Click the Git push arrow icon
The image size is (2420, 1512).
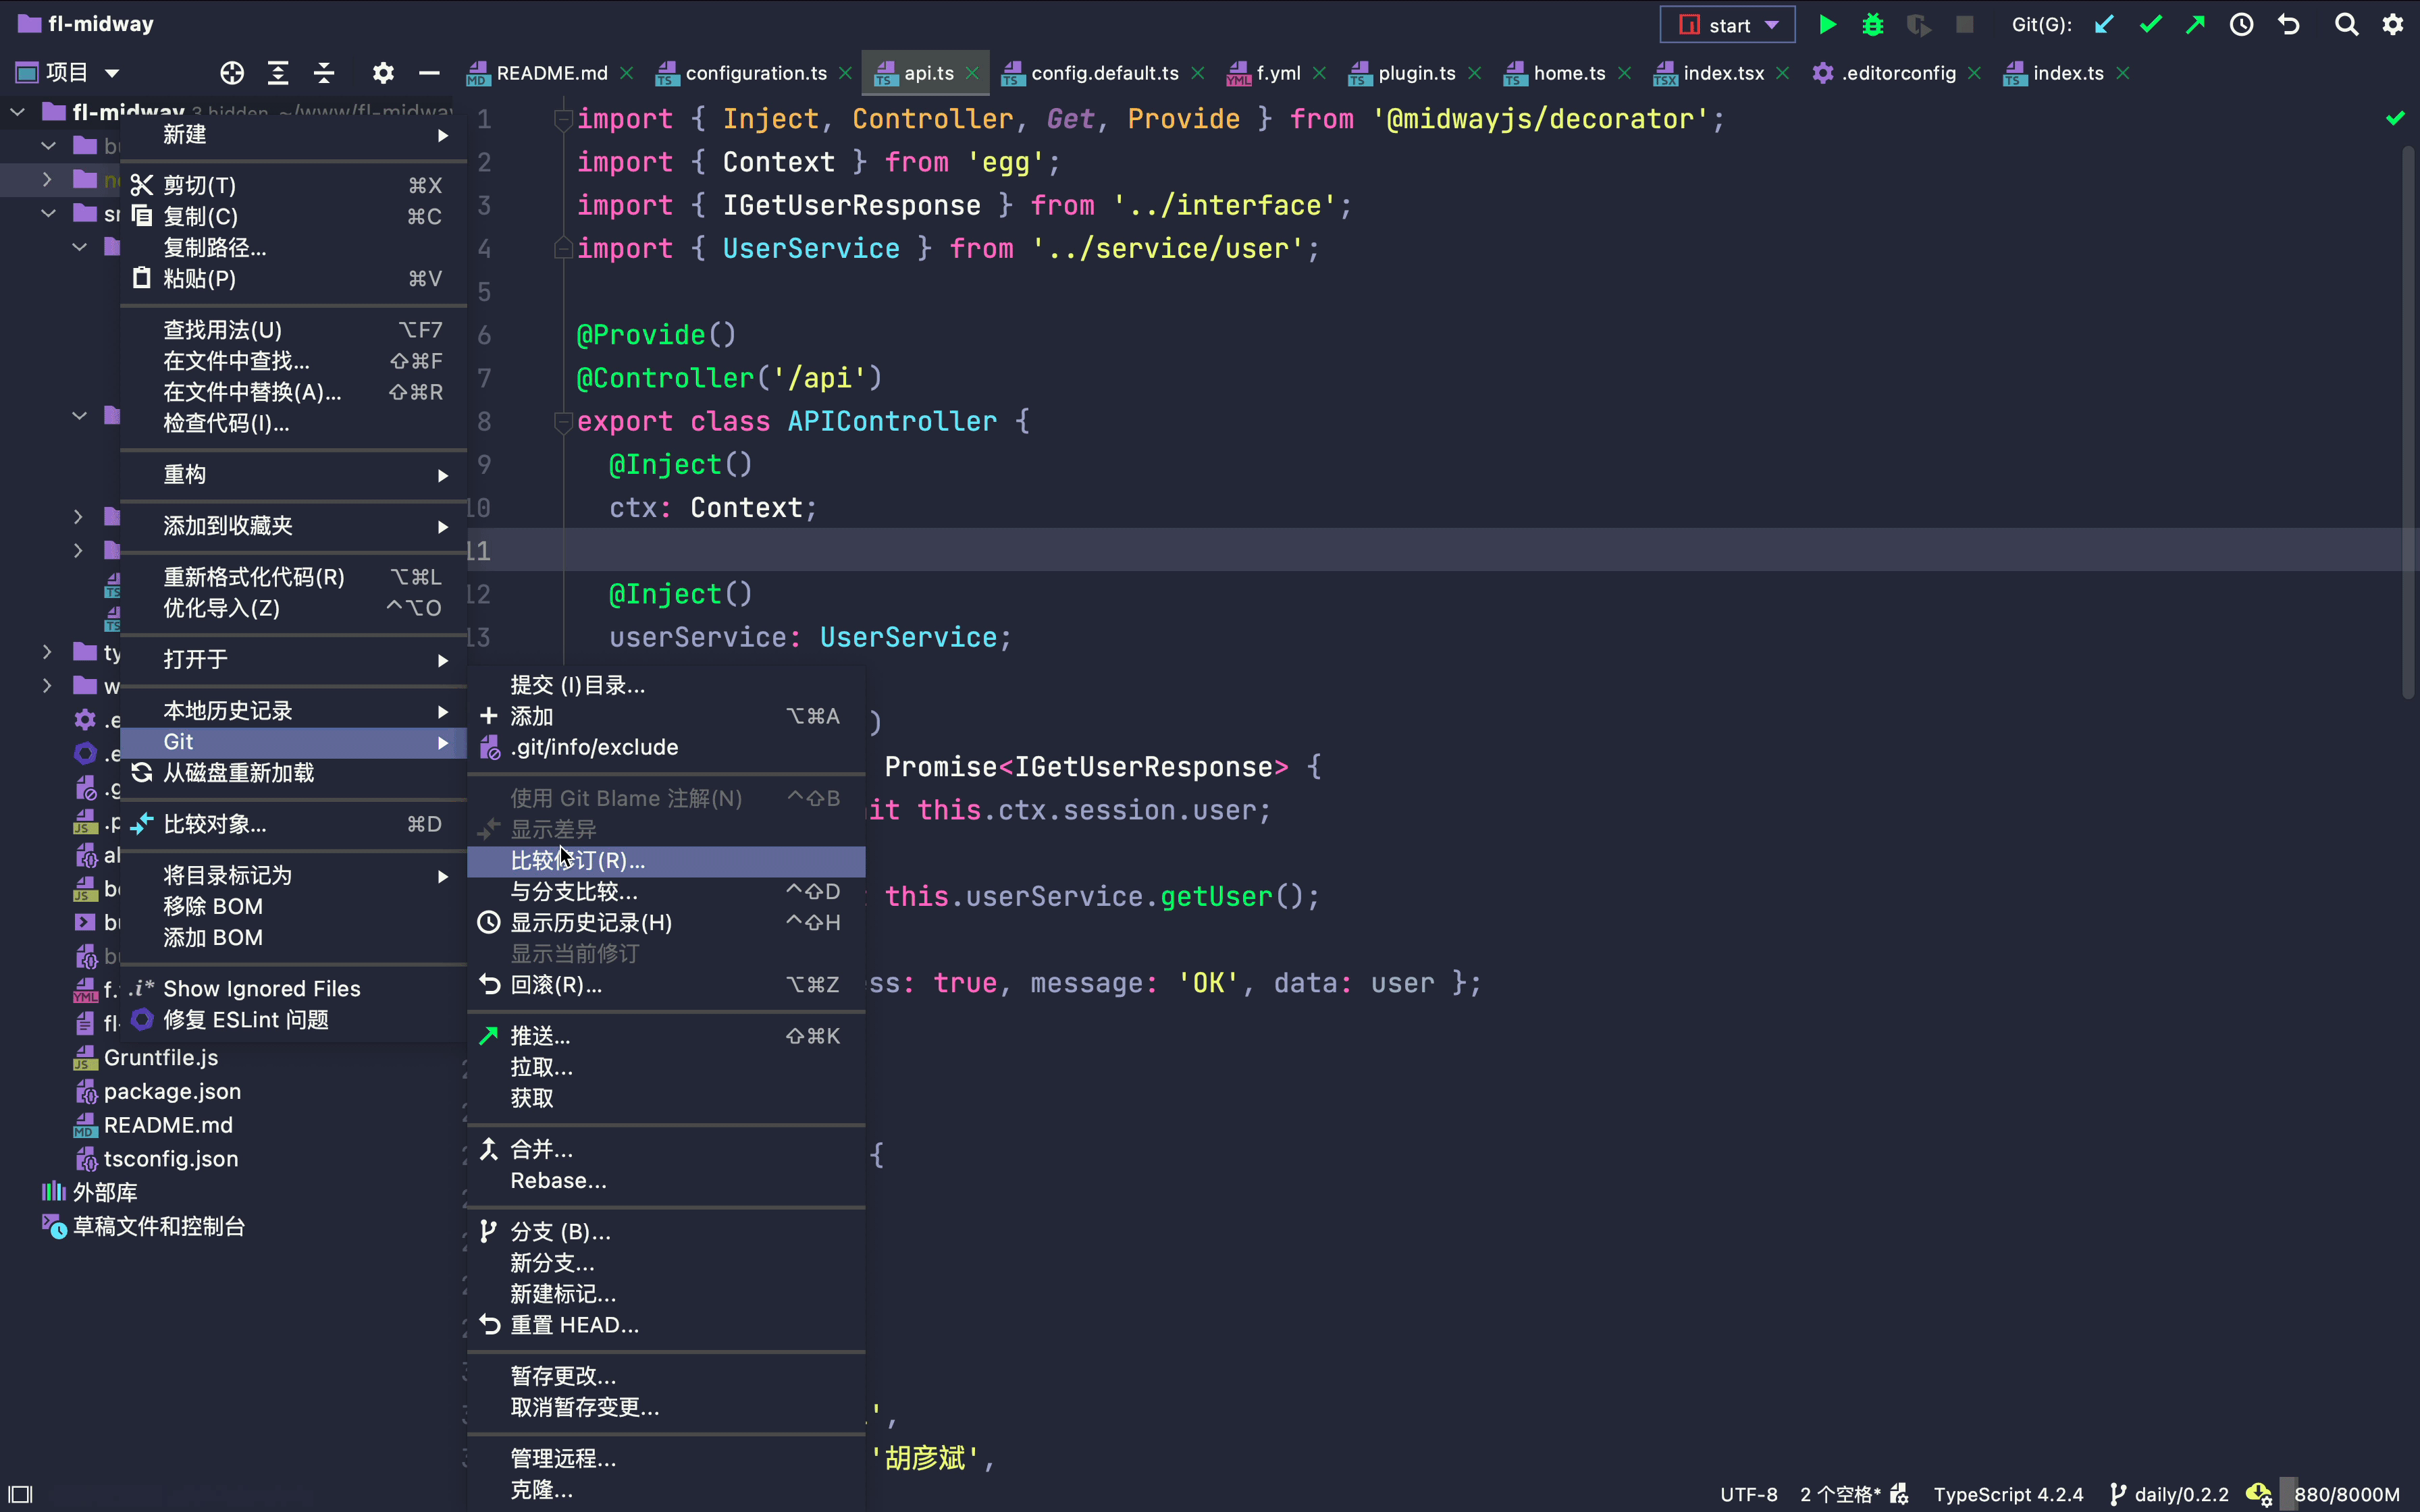[2196, 25]
